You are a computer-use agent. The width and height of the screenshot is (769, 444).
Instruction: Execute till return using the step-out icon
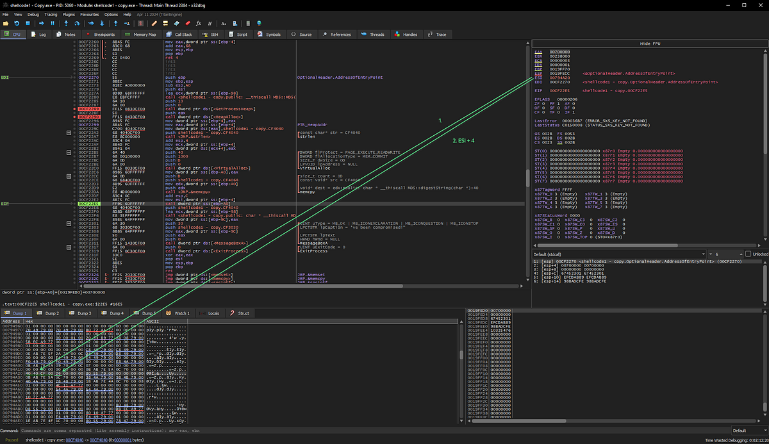(115, 23)
